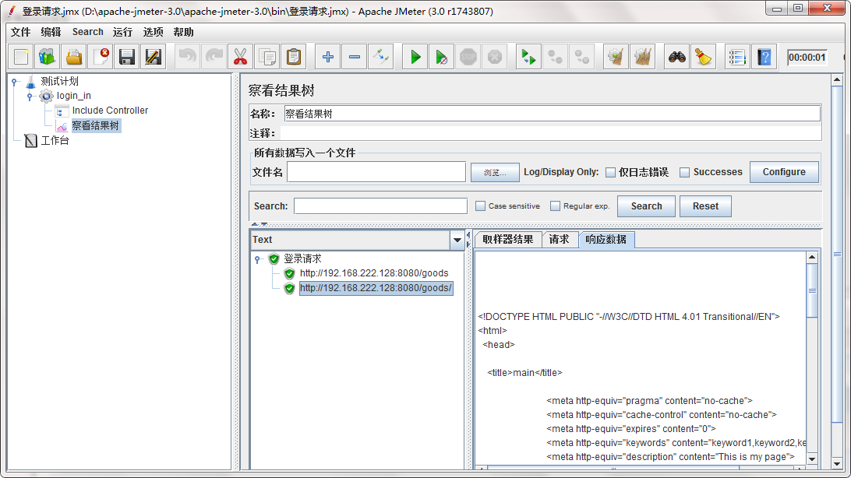Viewport: 851px width, 478px height.
Task: Select Include Controller in the tree
Action: pos(110,111)
